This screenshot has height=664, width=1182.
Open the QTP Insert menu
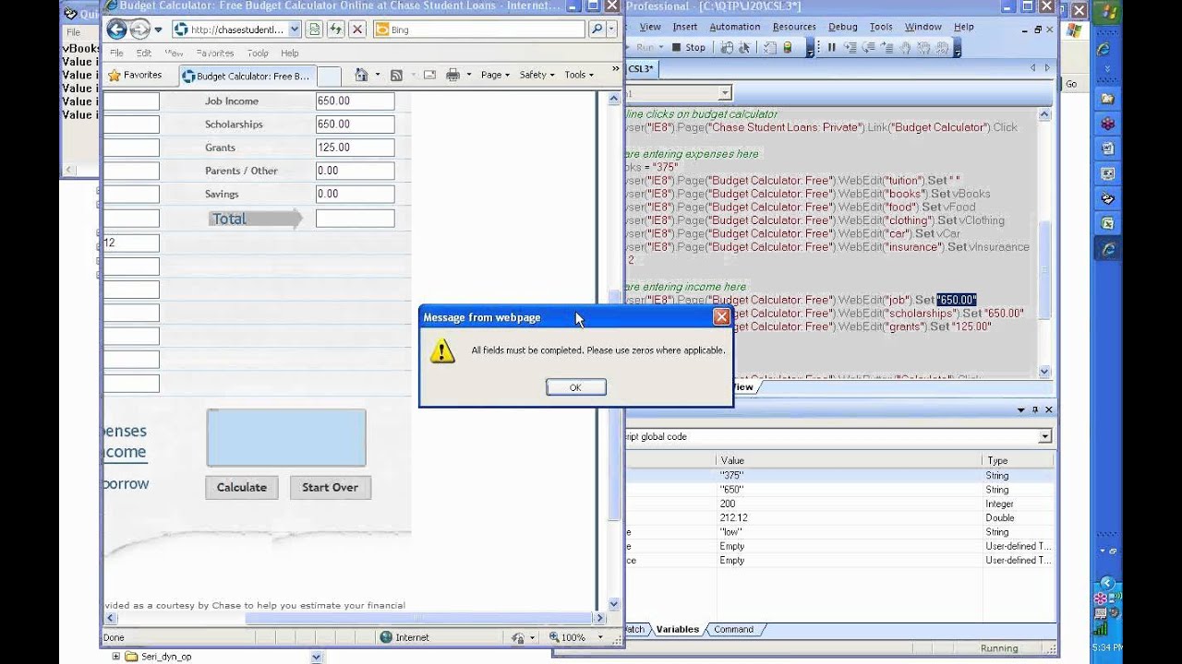pyautogui.click(x=685, y=27)
